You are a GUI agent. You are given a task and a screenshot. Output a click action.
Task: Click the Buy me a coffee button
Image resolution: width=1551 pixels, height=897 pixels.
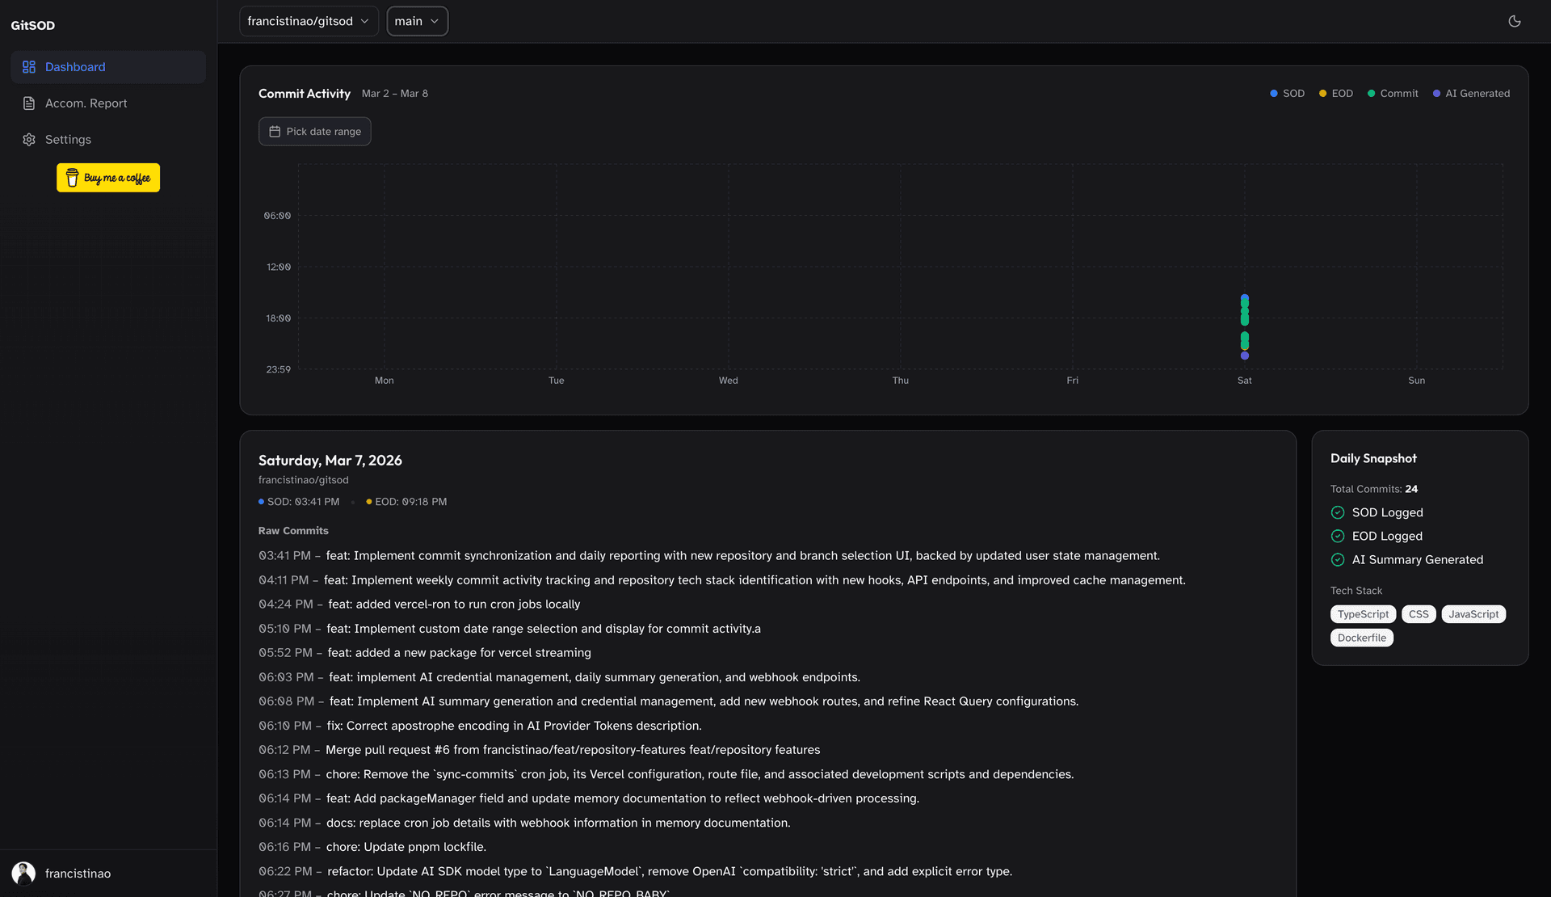pos(107,177)
